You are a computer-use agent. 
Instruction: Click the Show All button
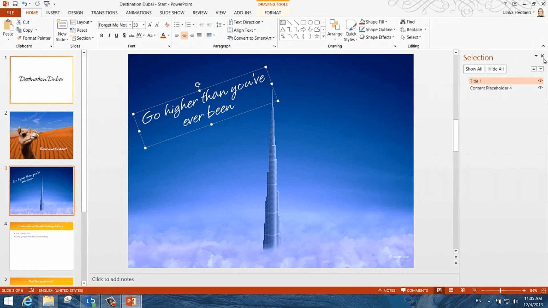pos(474,69)
